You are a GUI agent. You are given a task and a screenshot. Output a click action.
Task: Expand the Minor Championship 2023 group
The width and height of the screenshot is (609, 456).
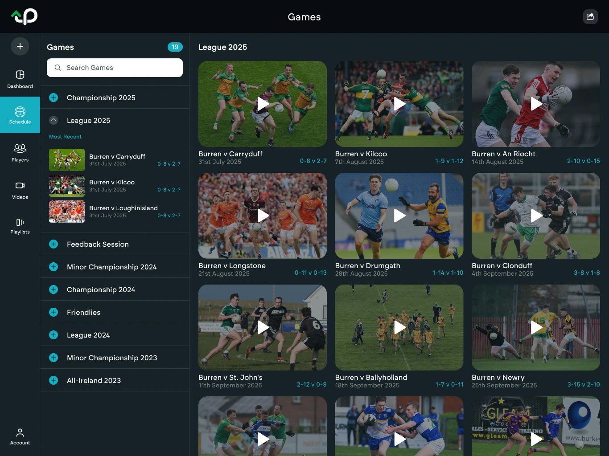[x=53, y=358]
